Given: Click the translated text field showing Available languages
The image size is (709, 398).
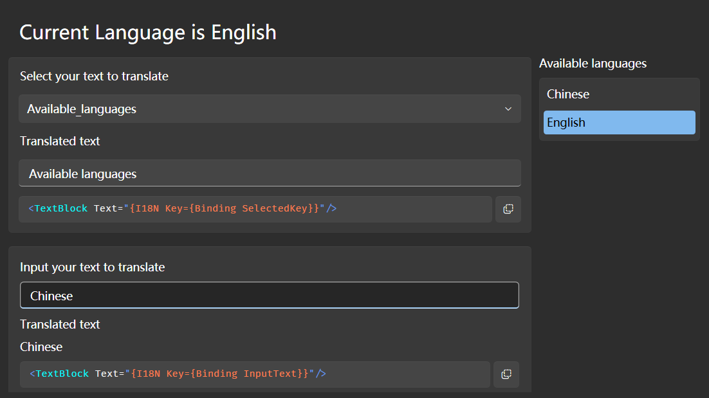Looking at the screenshot, I should click(x=270, y=174).
